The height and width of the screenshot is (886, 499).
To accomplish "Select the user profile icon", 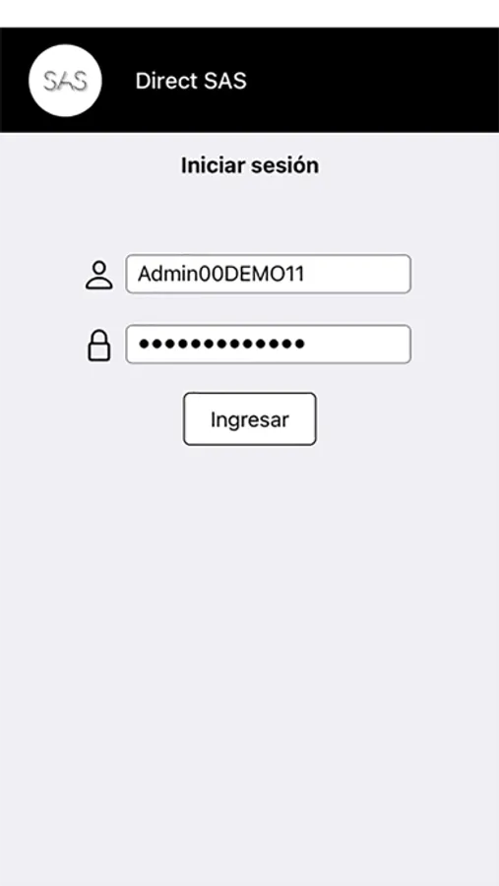I will 98,276.
